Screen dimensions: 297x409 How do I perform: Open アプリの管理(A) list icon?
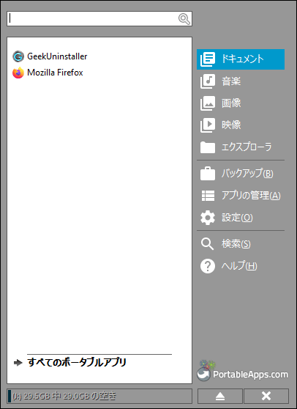(x=208, y=196)
